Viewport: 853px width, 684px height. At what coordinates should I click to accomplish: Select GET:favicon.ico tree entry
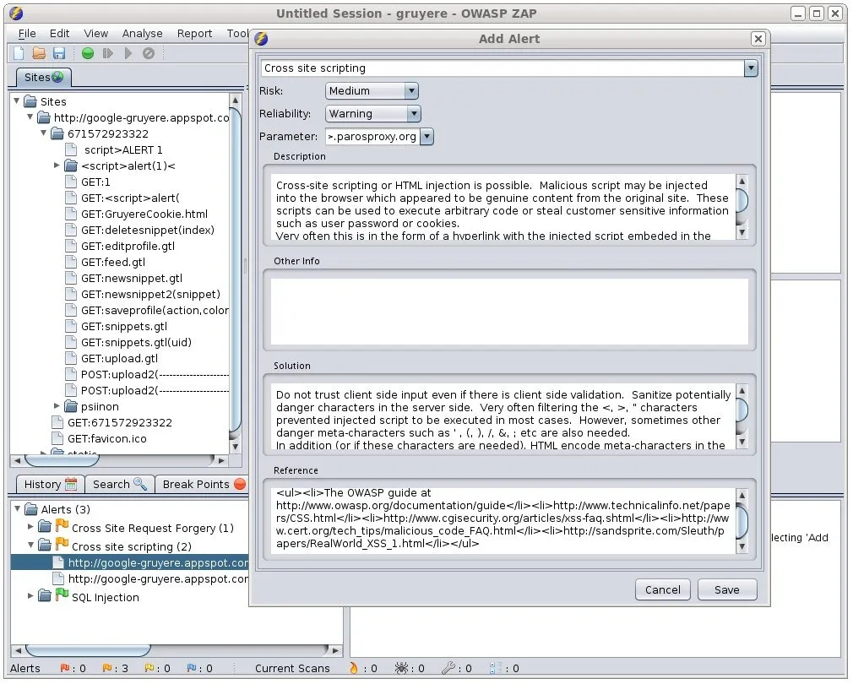[106, 439]
